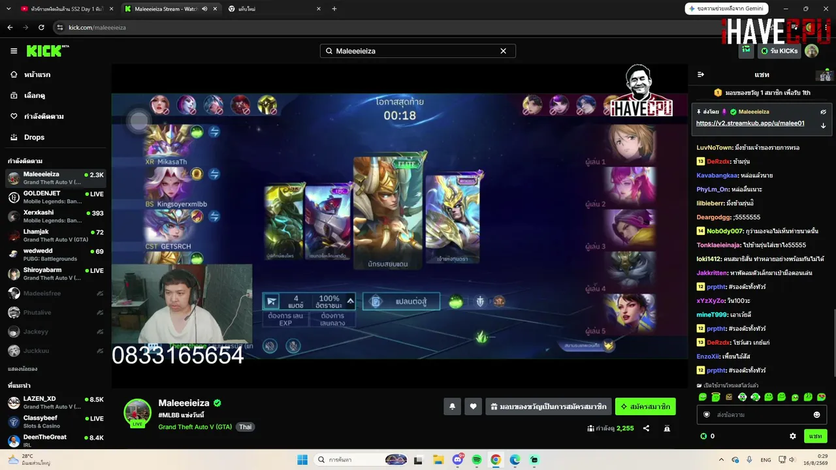Expand the pinned message with down arrow
Screen dimensions: 836x470
(x=823, y=125)
